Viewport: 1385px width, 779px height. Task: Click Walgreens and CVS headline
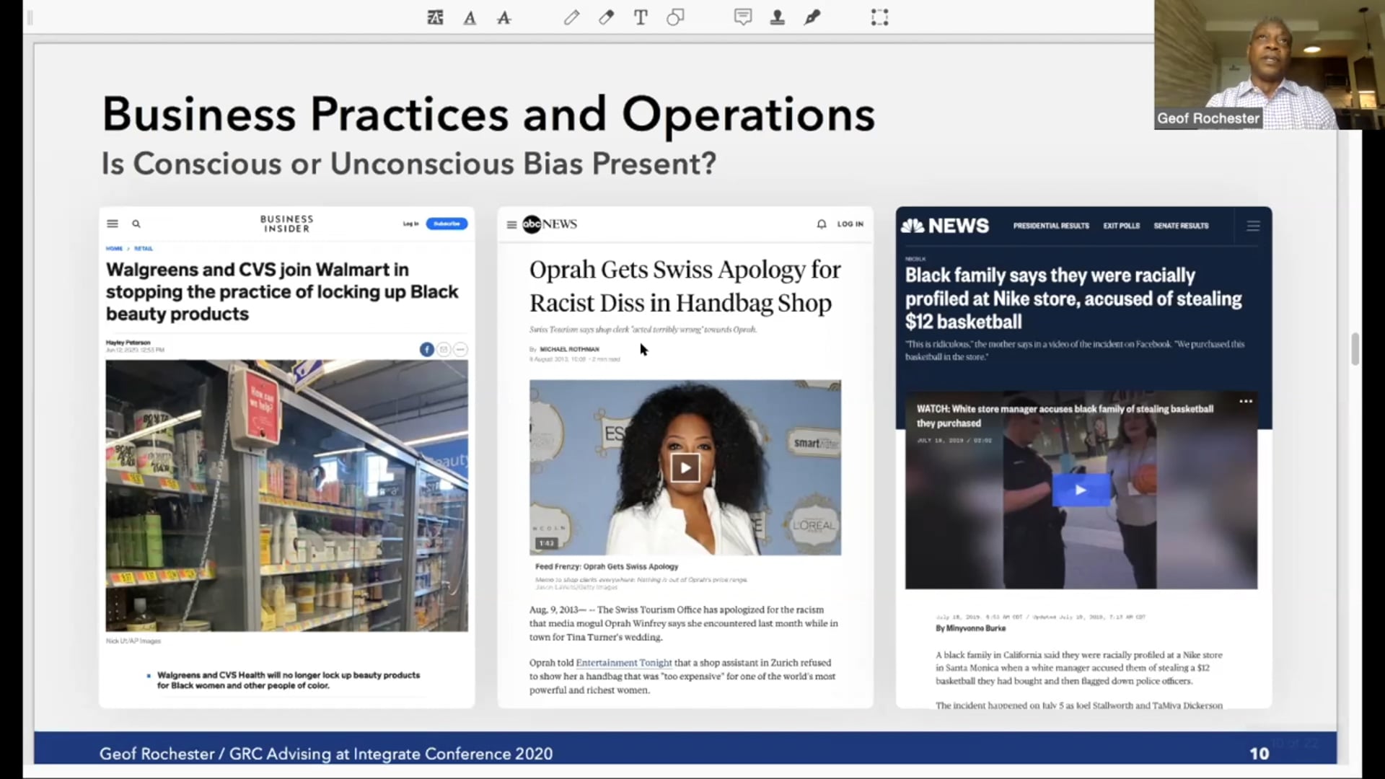click(282, 291)
